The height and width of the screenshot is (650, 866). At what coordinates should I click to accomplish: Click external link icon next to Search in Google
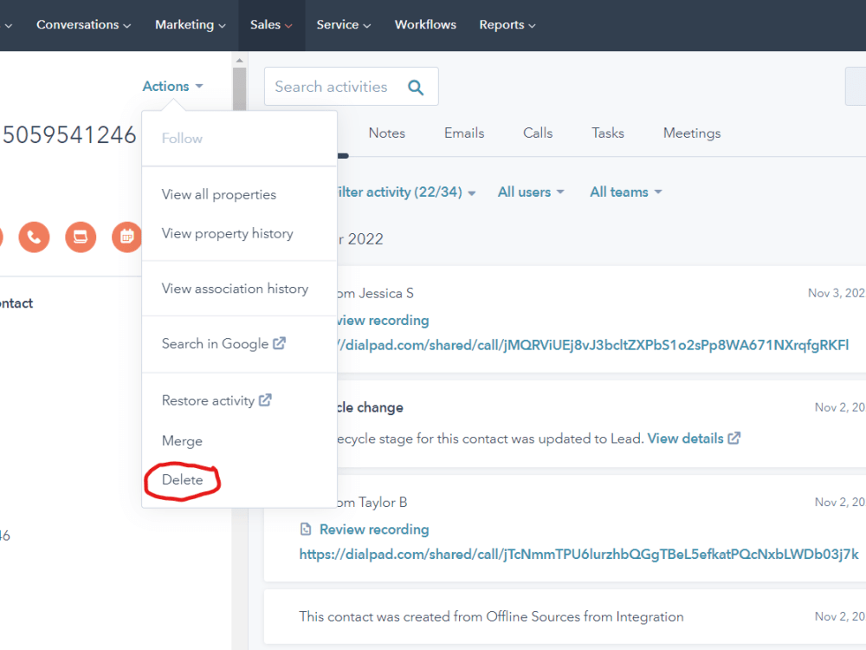point(280,343)
